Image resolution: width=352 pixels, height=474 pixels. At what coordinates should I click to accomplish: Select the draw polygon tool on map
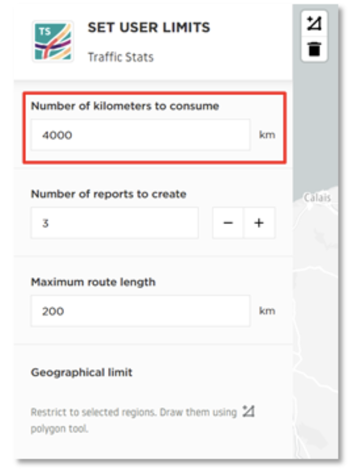(x=314, y=24)
